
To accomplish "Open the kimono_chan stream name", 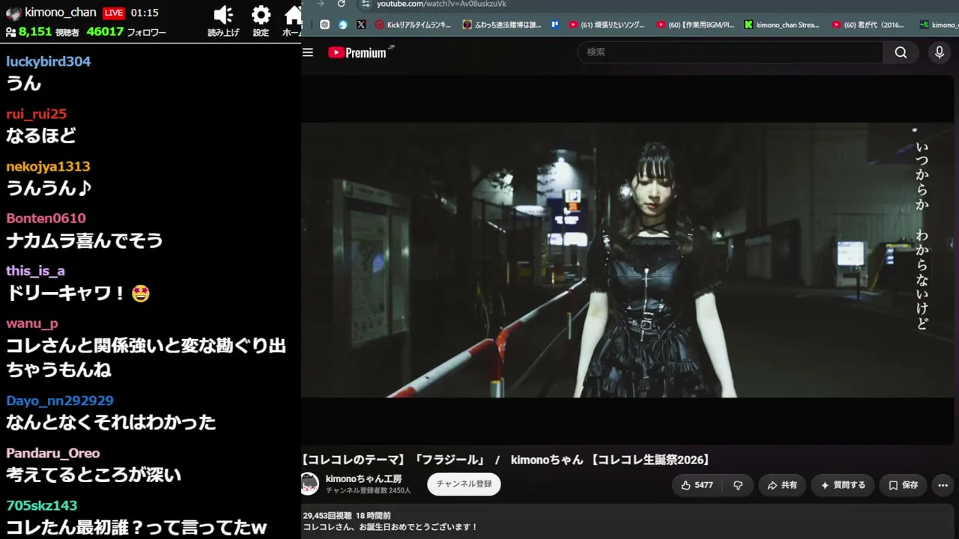I will click(61, 13).
